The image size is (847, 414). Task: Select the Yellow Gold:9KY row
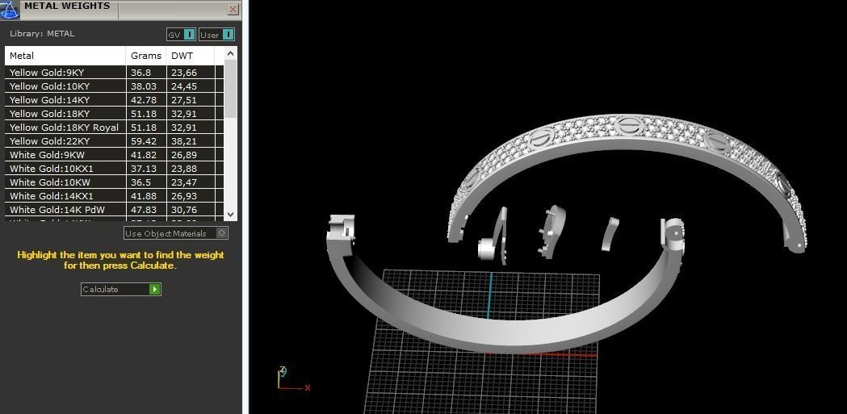[114, 73]
